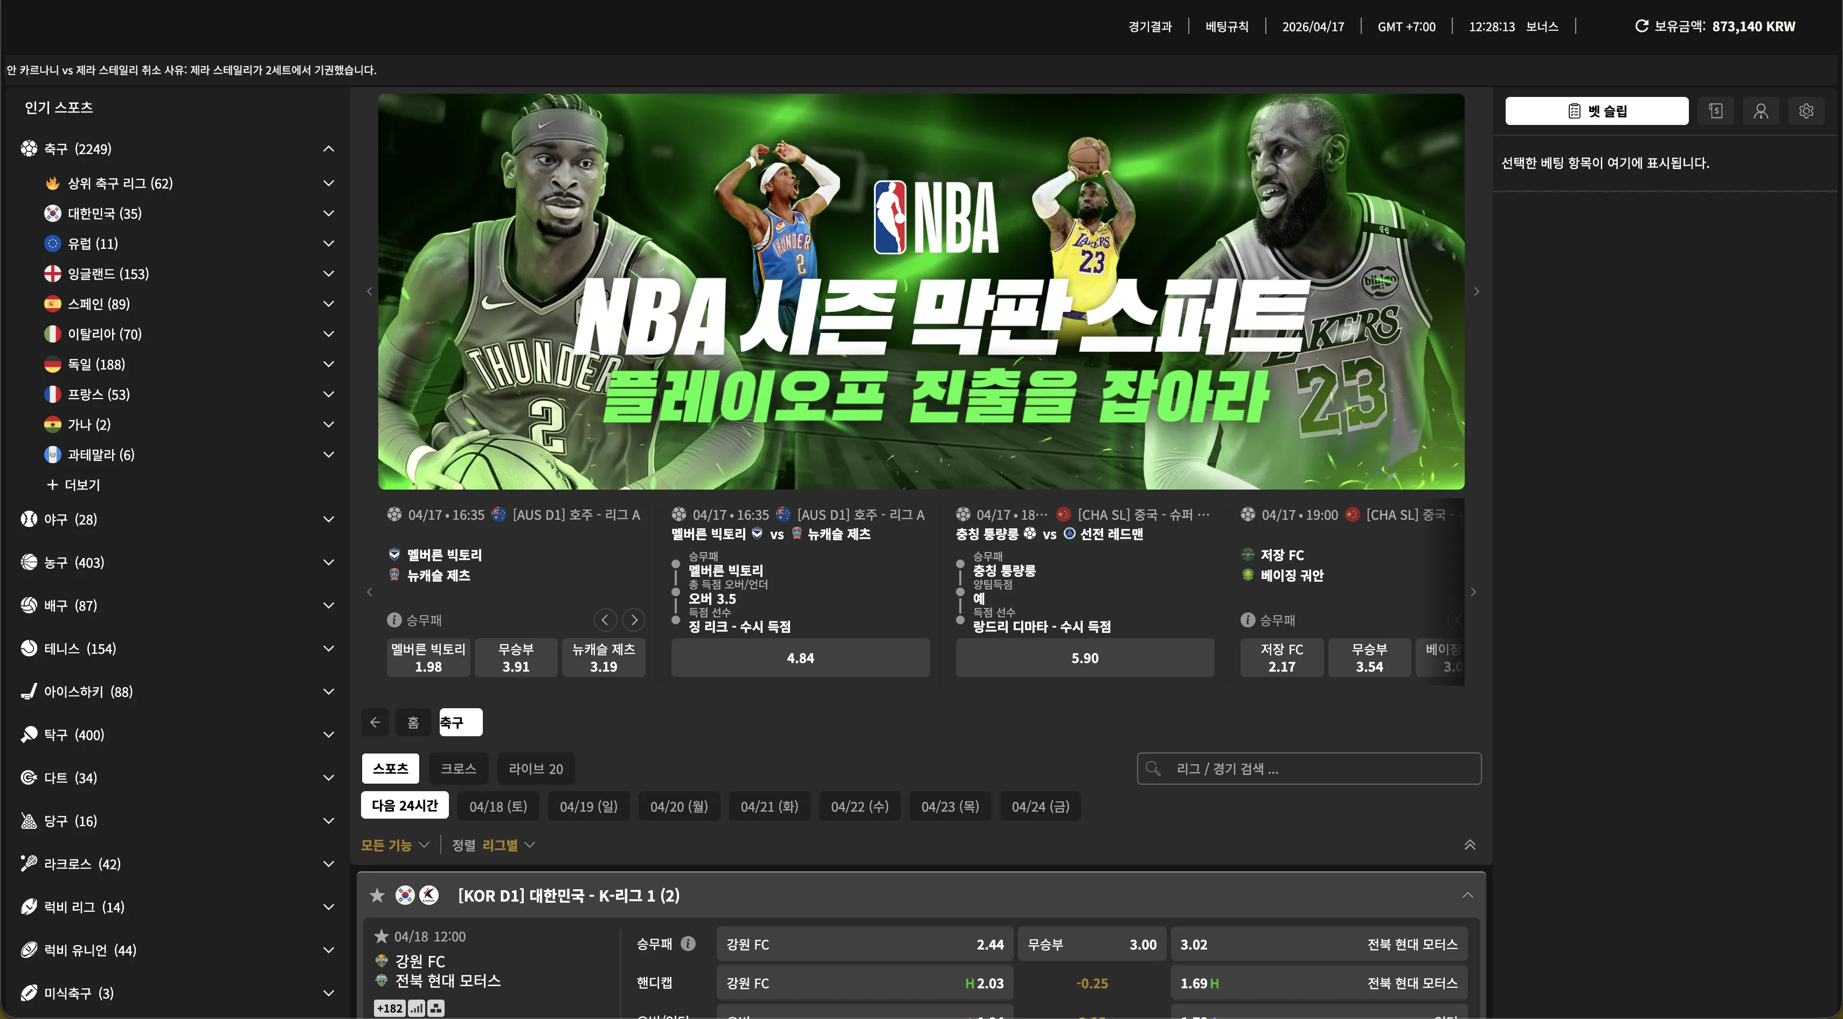1843x1019 pixels.
Task: Favorite the K-리그 1 league with star
Action: tap(377, 895)
